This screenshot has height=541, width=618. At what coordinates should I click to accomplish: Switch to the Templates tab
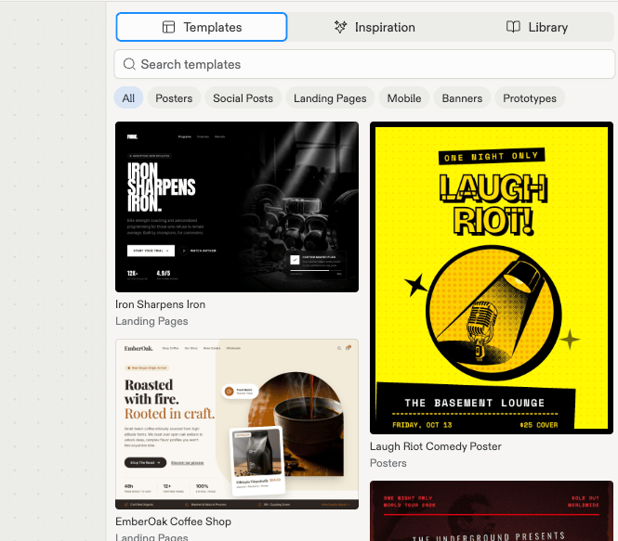202,27
